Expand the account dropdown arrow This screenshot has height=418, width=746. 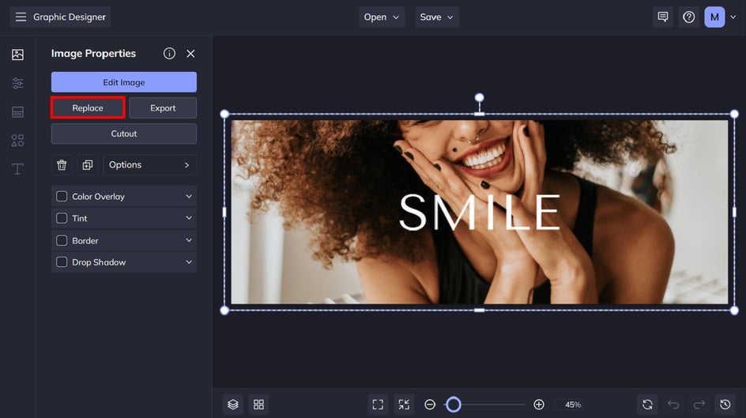tap(733, 17)
